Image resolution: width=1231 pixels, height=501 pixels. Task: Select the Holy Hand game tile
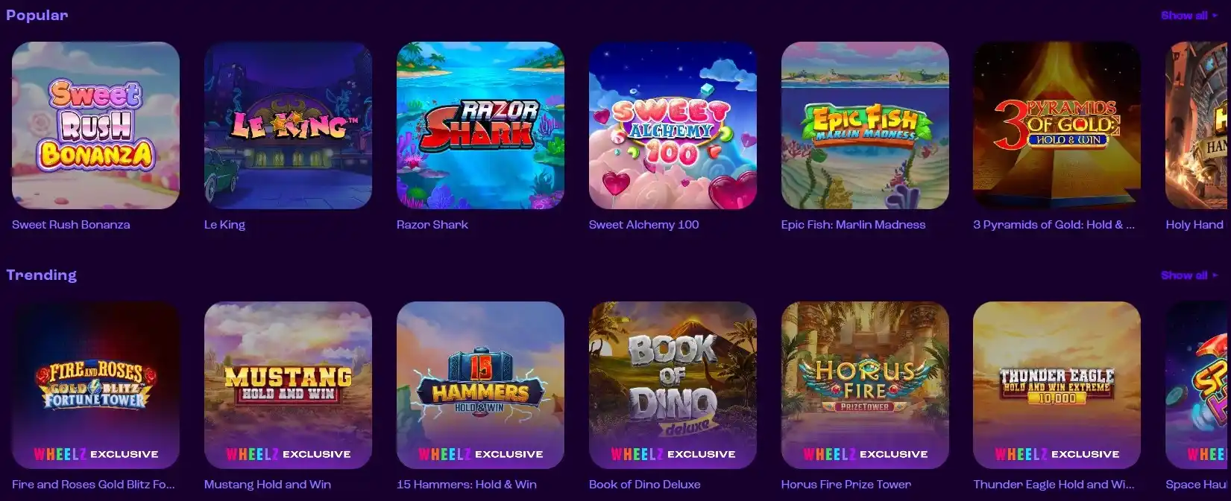[x=1198, y=125]
